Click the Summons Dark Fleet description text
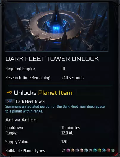 [x=55, y=109]
